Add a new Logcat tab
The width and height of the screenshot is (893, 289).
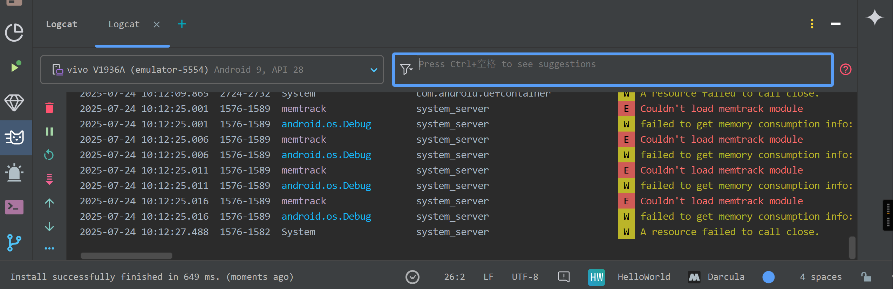click(182, 24)
